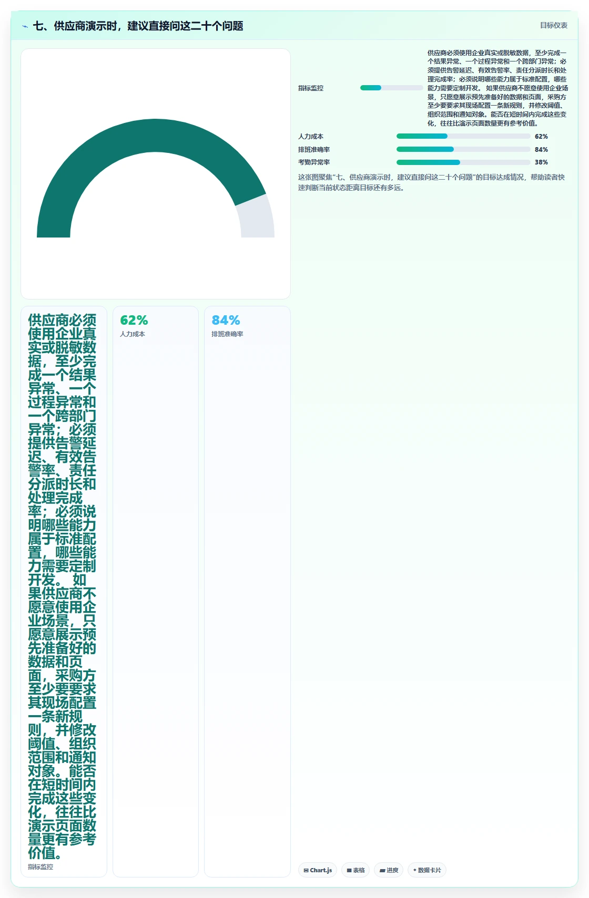This screenshot has width=589, height=898.
Task: Click the Chart.js tag
Action: 318,870
